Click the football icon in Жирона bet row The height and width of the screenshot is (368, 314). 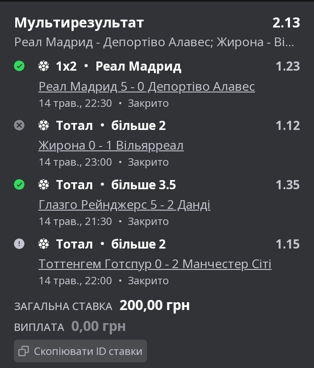click(44, 125)
